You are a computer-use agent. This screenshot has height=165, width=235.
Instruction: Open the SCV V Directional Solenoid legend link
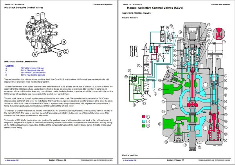[x=32, y=70]
